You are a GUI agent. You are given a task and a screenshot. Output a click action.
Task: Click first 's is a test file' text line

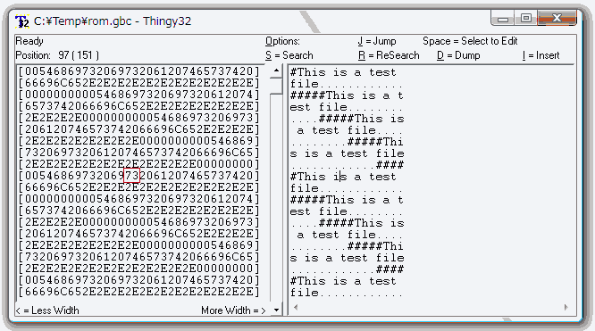pyautogui.click(x=347, y=153)
